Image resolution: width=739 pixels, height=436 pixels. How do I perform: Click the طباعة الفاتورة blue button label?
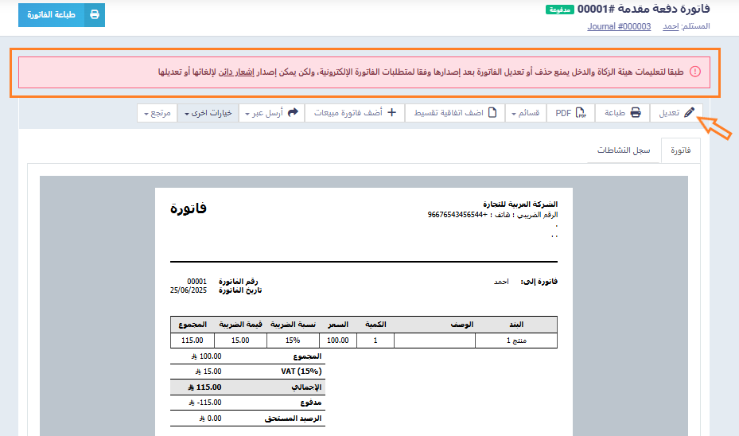pos(51,14)
